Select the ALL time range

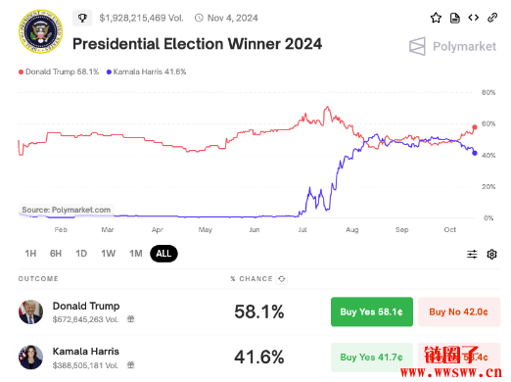[x=163, y=254]
